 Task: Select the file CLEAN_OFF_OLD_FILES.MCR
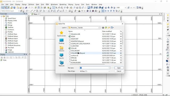[x=80, y=43]
